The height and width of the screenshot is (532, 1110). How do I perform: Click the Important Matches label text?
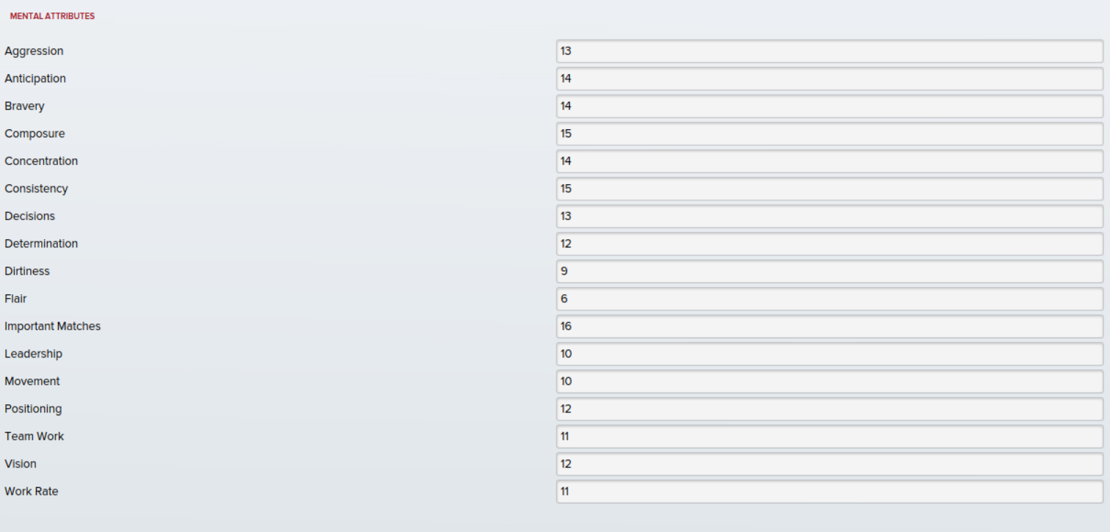click(x=52, y=327)
